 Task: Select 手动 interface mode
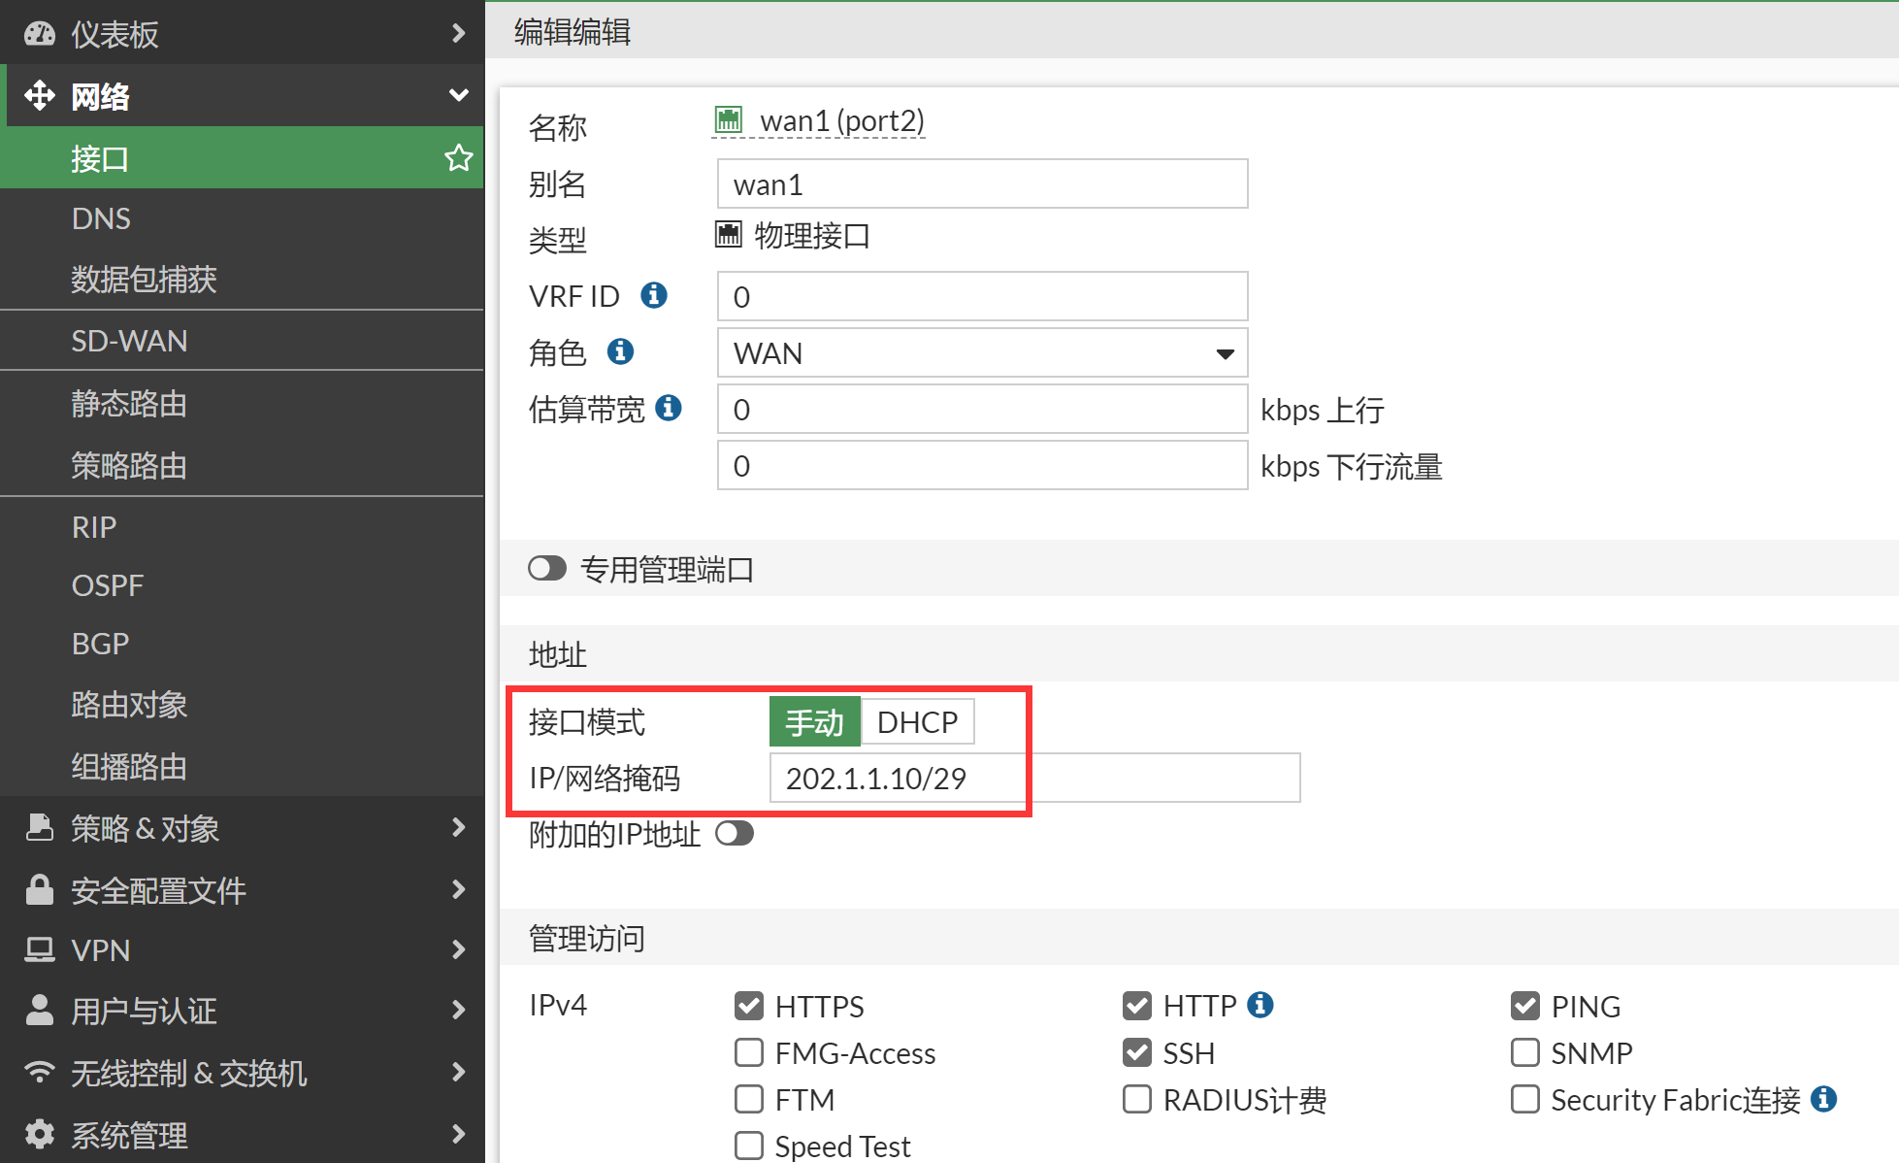pos(814,722)
